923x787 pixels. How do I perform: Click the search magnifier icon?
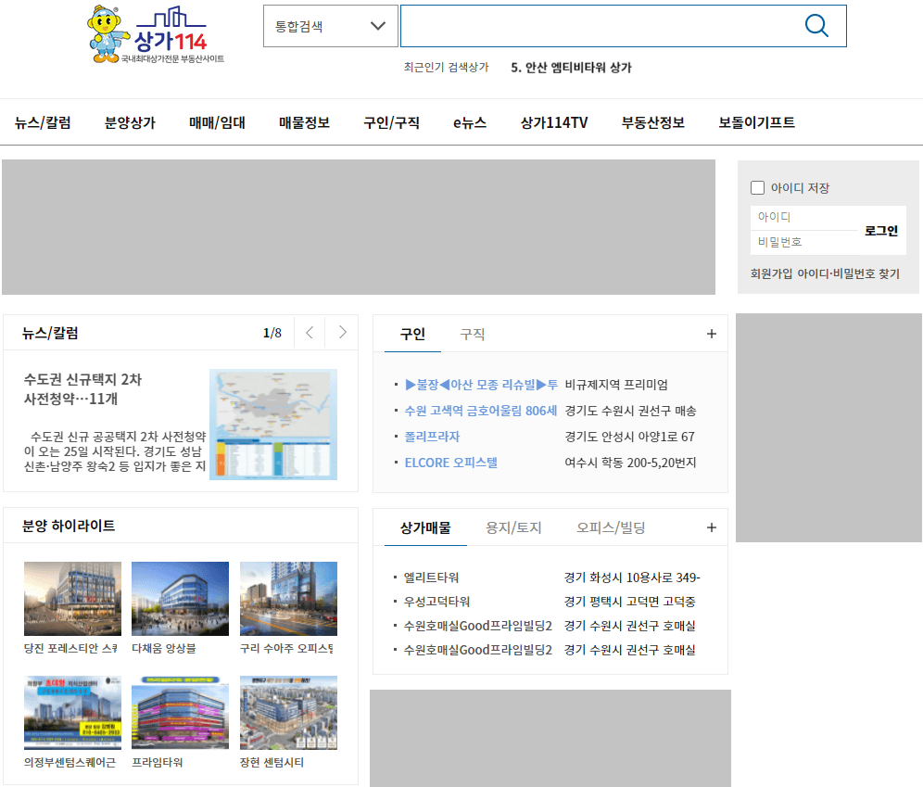816,26
